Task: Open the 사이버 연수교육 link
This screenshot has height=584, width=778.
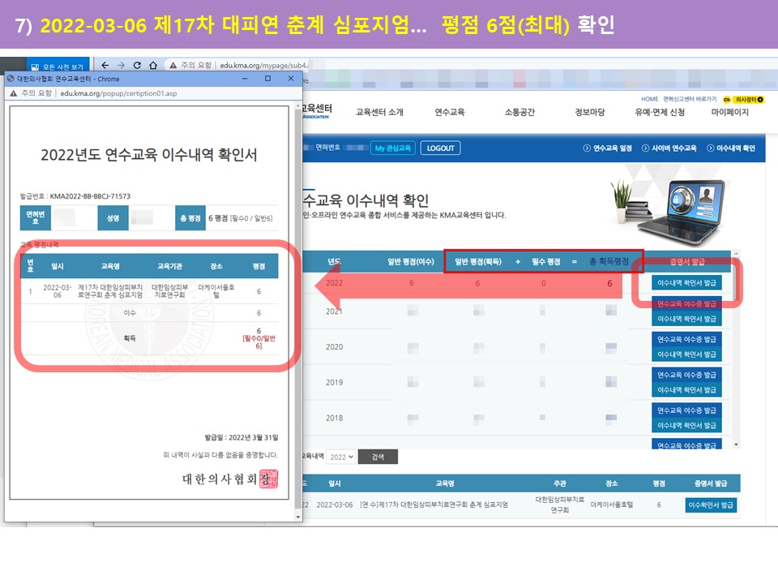Action: tap(669, 148)
